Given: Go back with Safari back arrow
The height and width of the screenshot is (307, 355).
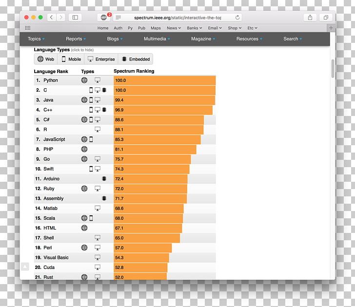Looking at the screenshot, I should (x=51, y=18).
